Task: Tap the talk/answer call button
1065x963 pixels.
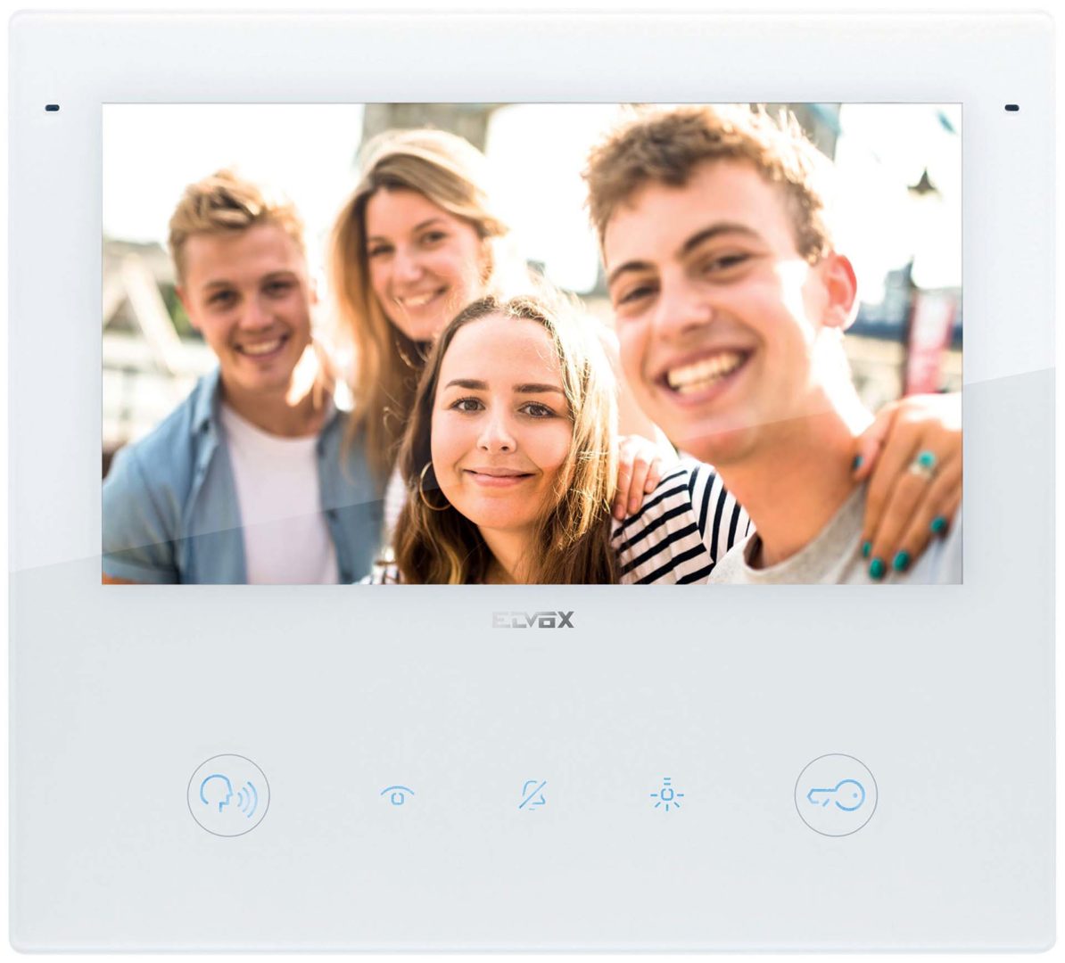Action: click(228, 794)
